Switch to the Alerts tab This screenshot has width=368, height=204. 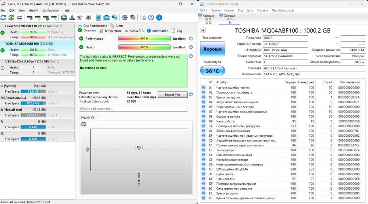[117, 26]
